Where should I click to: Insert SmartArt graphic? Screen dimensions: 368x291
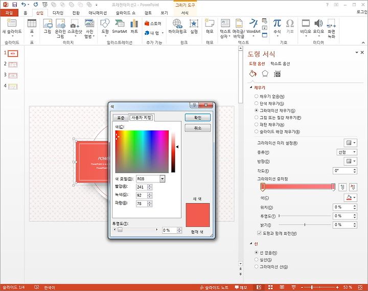pyautogui.click(x=120, y=26)
